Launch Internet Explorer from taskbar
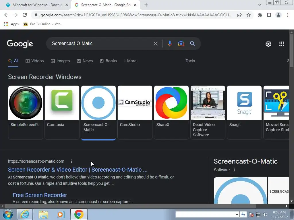The width and height of the screenshot is (294, 220). coord(25,214)
